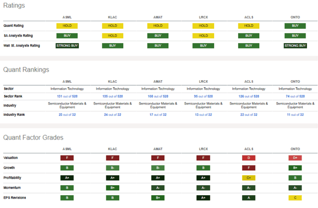Screen dimensions: 318x208
Task: Click ASML Momentum grade B
Action: 67,188
